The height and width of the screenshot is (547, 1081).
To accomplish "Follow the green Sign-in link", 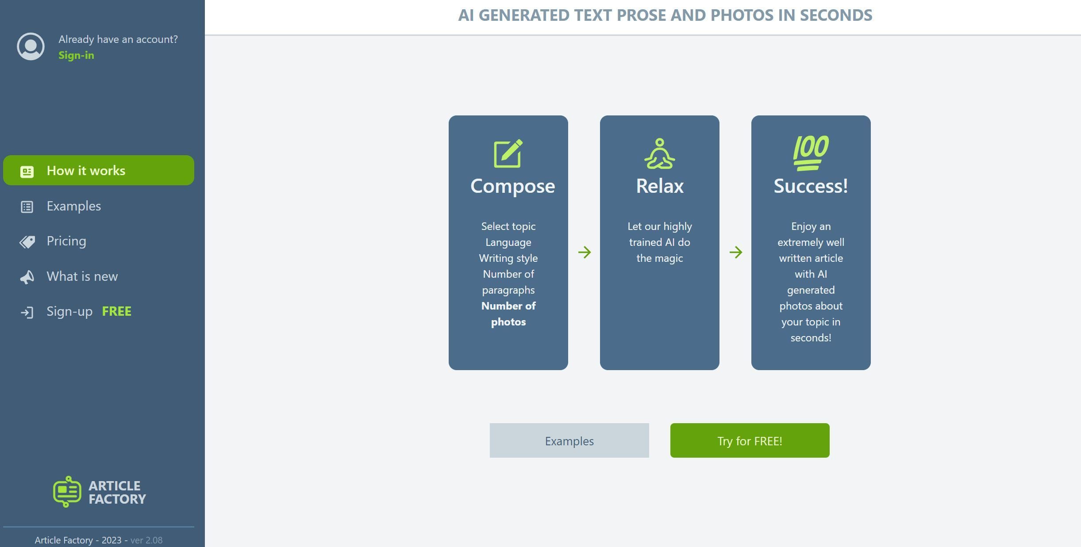I will [76, 55].
